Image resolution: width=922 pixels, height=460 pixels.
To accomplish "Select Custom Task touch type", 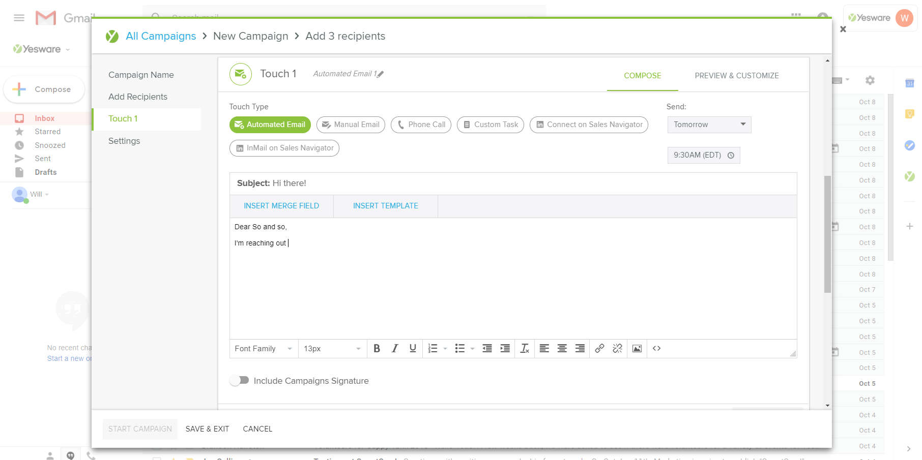I will point(491,125).
